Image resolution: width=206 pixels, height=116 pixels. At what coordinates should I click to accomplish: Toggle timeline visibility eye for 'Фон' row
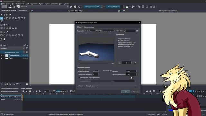click(15, 100)
